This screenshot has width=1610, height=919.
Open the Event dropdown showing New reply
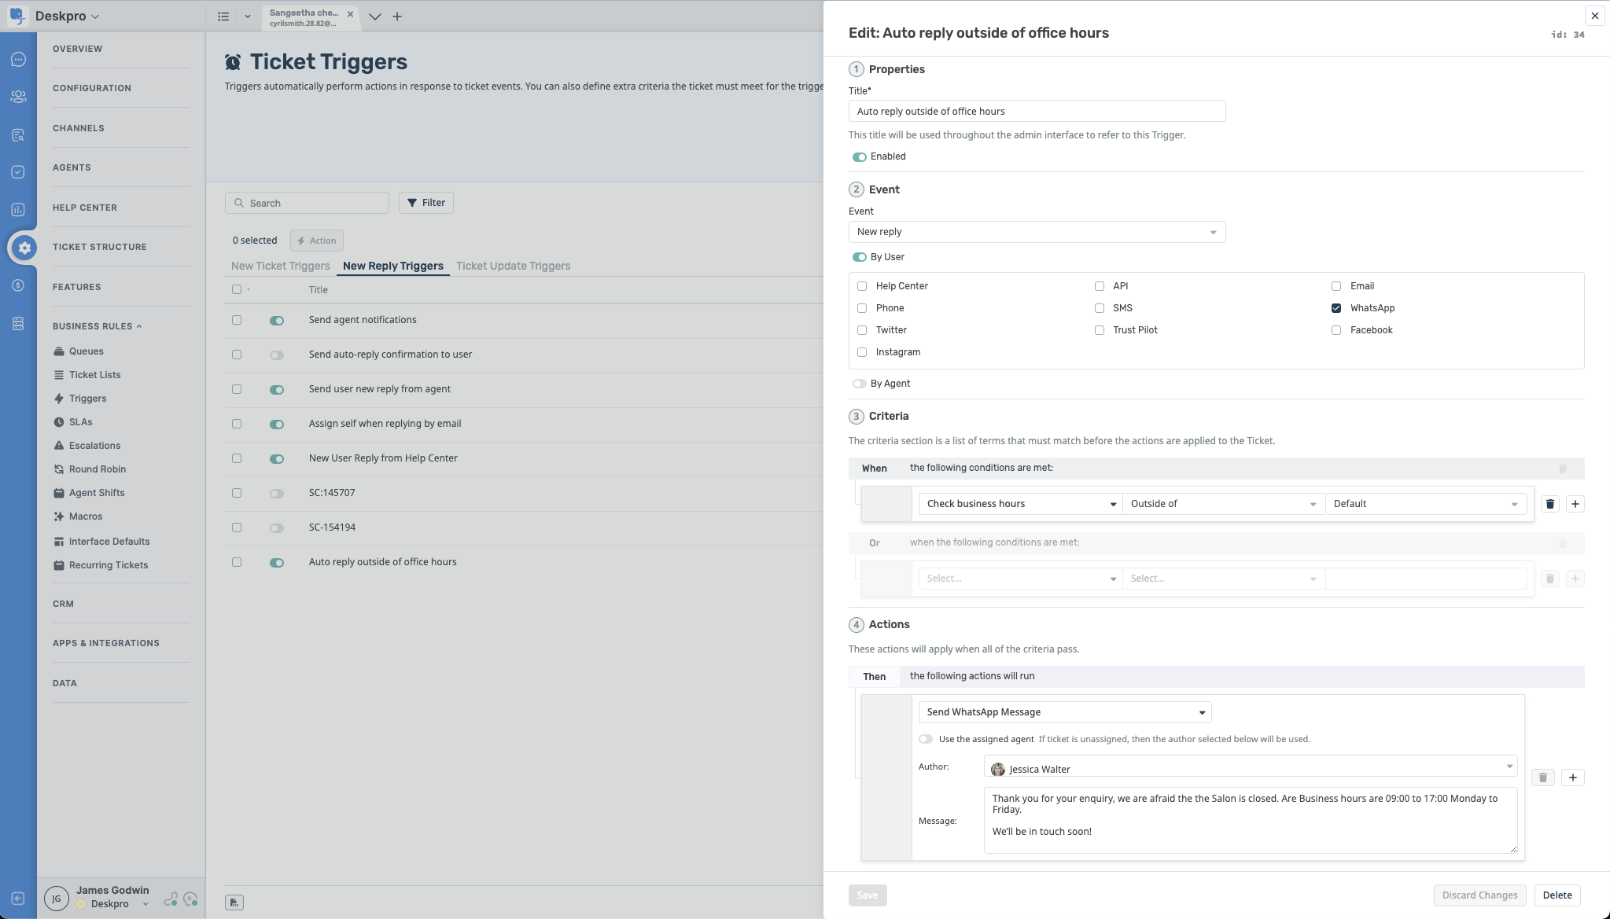(x=1036, y=232)
